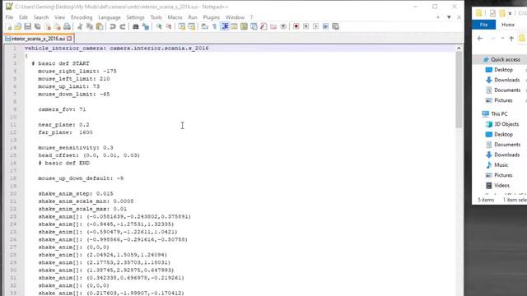This screenshot has height=296, width=527.
Task: Click the Close document toolbar icon
Action: pyautogui.click(x=48, y=26)
